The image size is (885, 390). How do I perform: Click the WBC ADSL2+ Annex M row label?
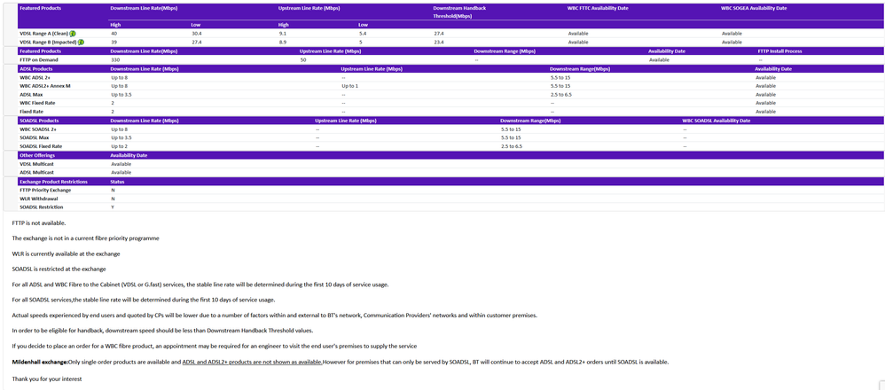[44, 86]
